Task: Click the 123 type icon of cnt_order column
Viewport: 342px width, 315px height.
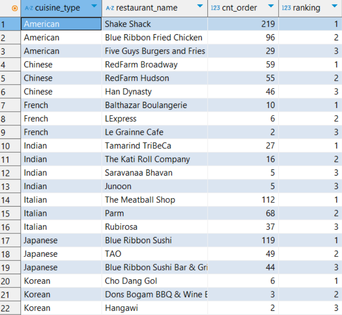Action: (x=215, y=8)
